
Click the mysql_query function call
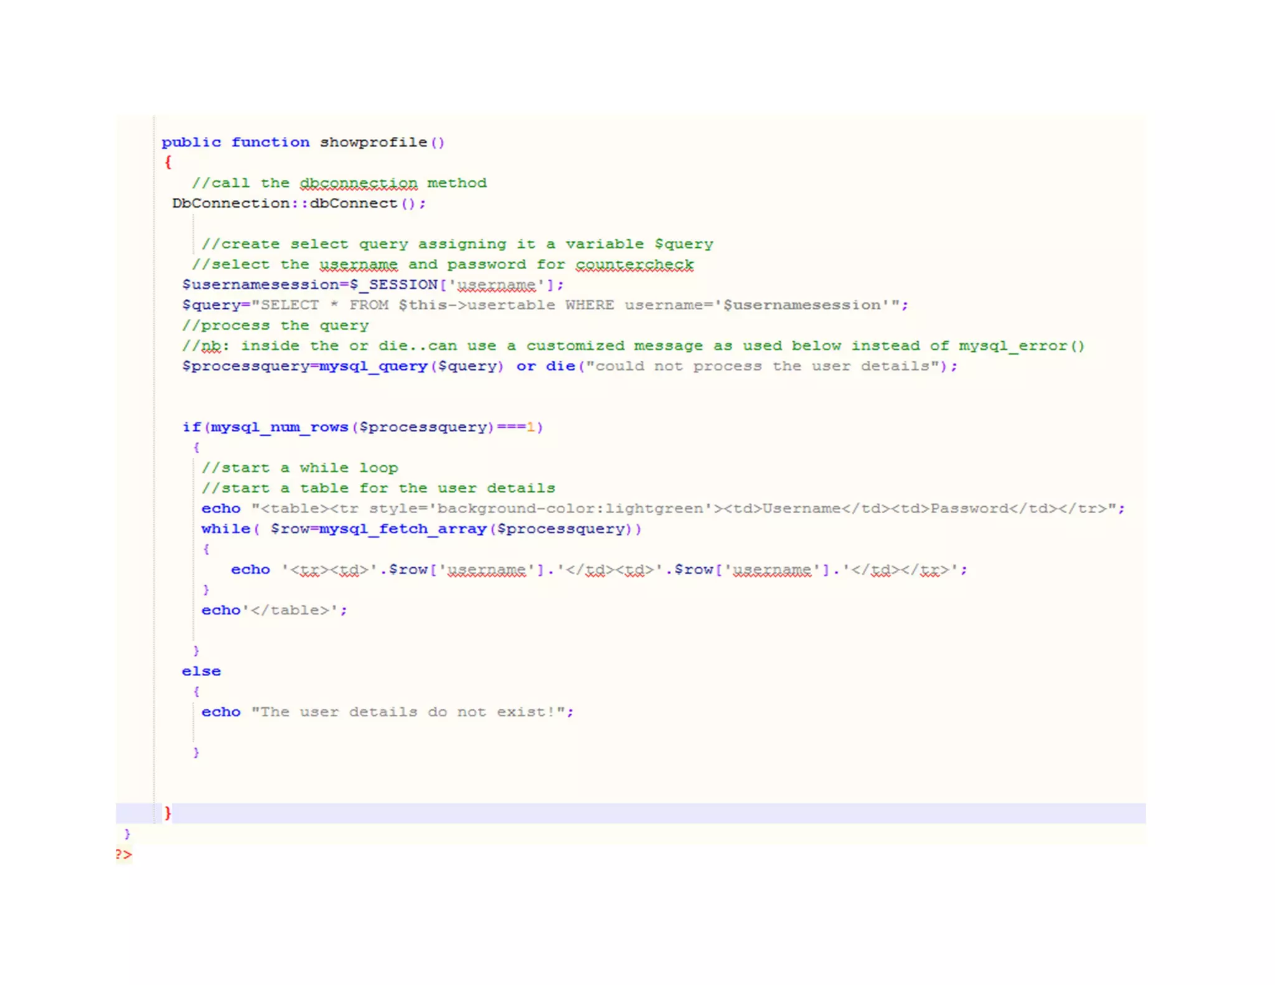click(373, 366)
